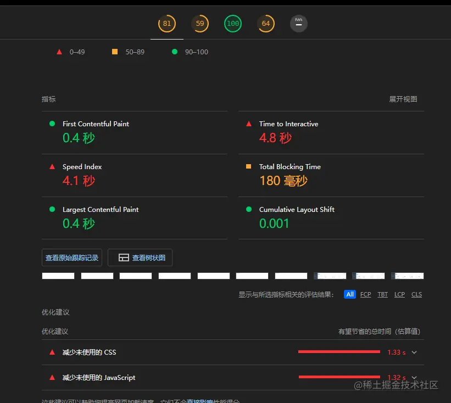451x403 pixels.
Task: Filter audits by LCP
Action: [x=399, y=294]
